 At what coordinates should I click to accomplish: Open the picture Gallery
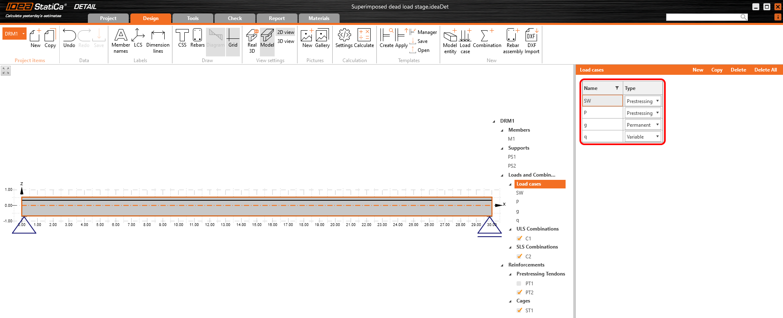pyautogui.click(x=322, y=38)
